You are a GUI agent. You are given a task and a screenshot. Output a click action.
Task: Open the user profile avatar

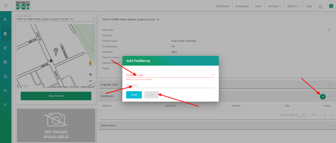pyautogui.click(x=331, y=6)
